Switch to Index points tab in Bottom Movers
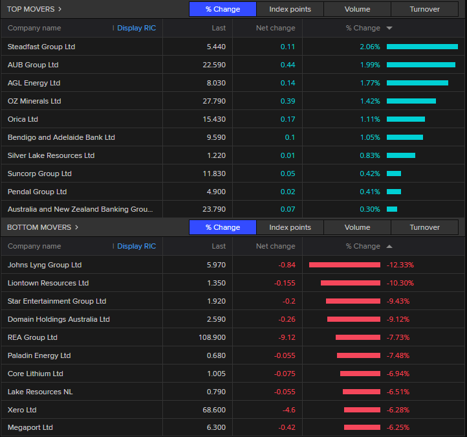Screen dimensions: 467x437 290,227
